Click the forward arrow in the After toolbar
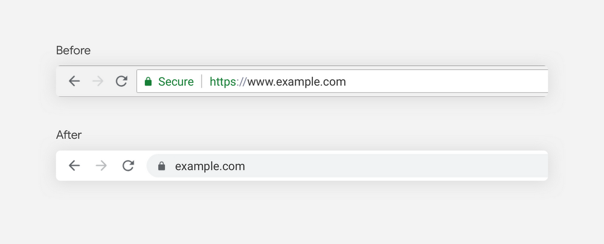This screenshot has height=244, width=604. (x=101, y=165)
